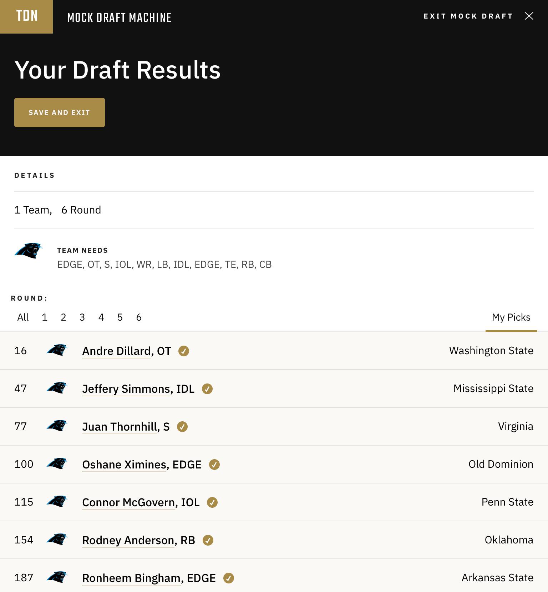Select the All rounds filter
Viewport: 548px width, 592px height.
click(23, 317)
